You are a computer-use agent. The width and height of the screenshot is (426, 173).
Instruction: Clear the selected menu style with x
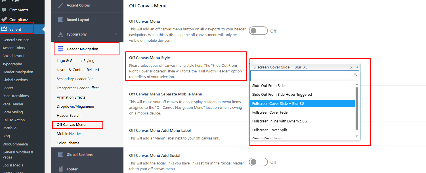pyautogui.click(x=351, y=68)
